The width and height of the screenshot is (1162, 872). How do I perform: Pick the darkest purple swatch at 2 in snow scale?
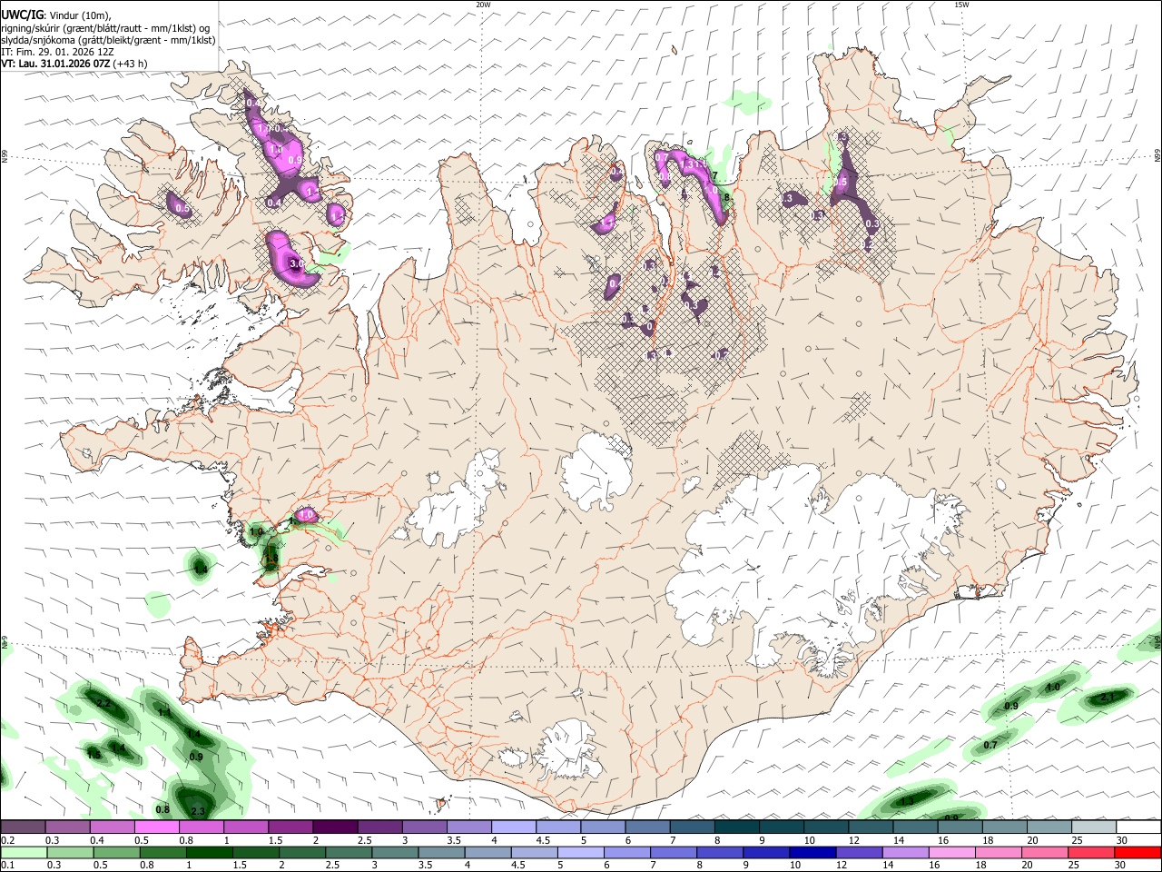point(335,827)
